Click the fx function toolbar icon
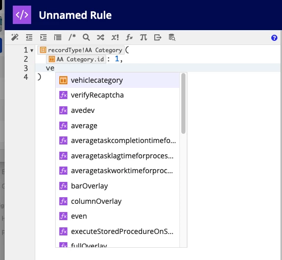 coord(129,37)
